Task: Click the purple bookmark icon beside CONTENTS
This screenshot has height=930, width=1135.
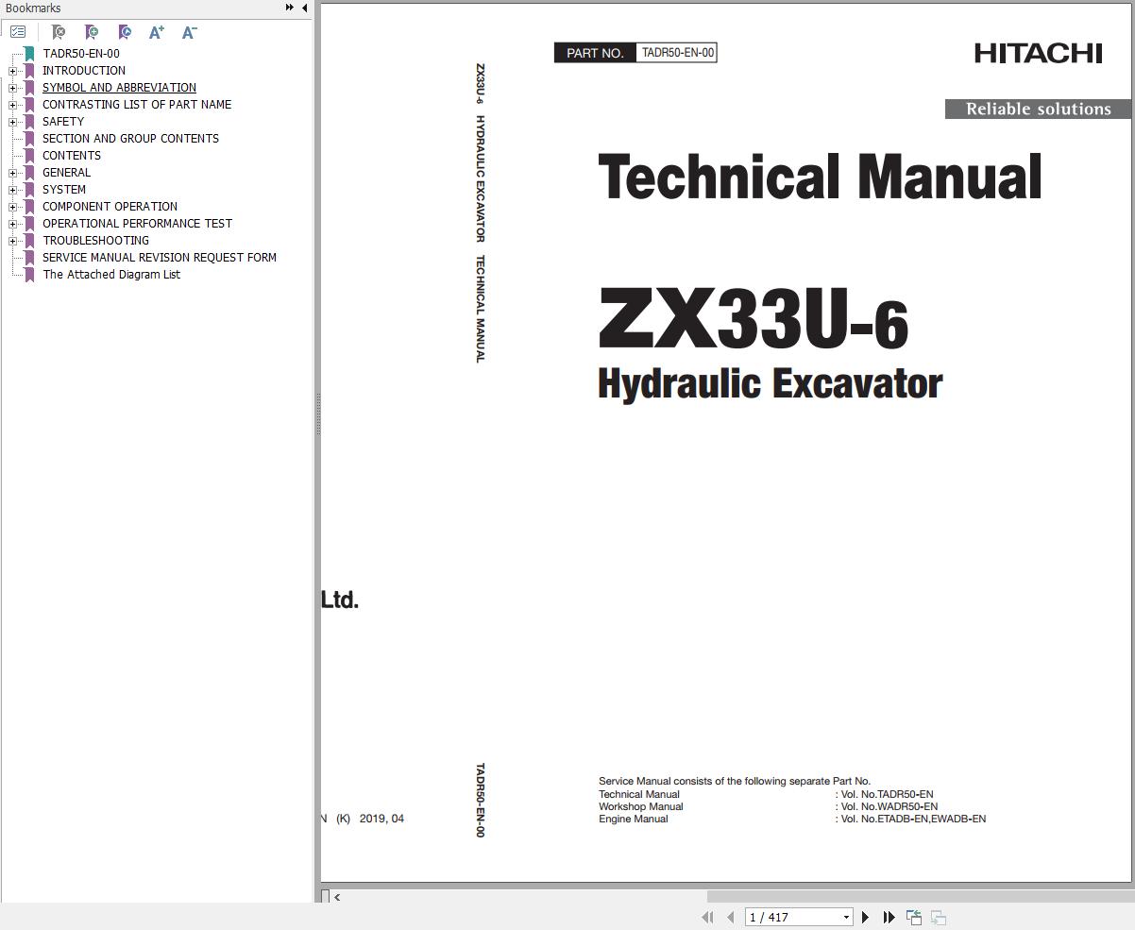Action: point(29,156)
